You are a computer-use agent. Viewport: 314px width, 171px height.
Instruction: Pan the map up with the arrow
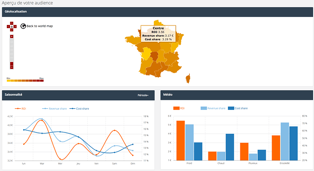point(12,23)
